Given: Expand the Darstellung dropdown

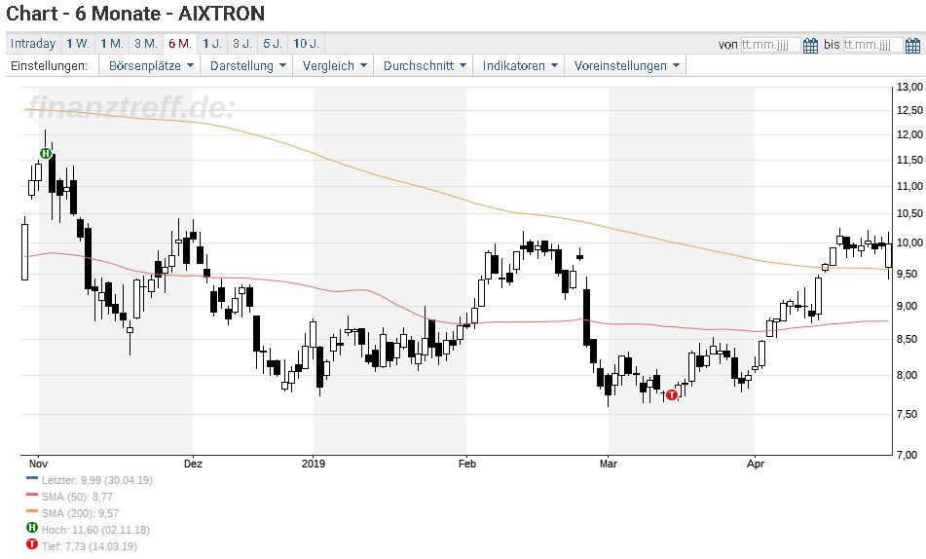Looking at the screenshot, I should point(247,65).
